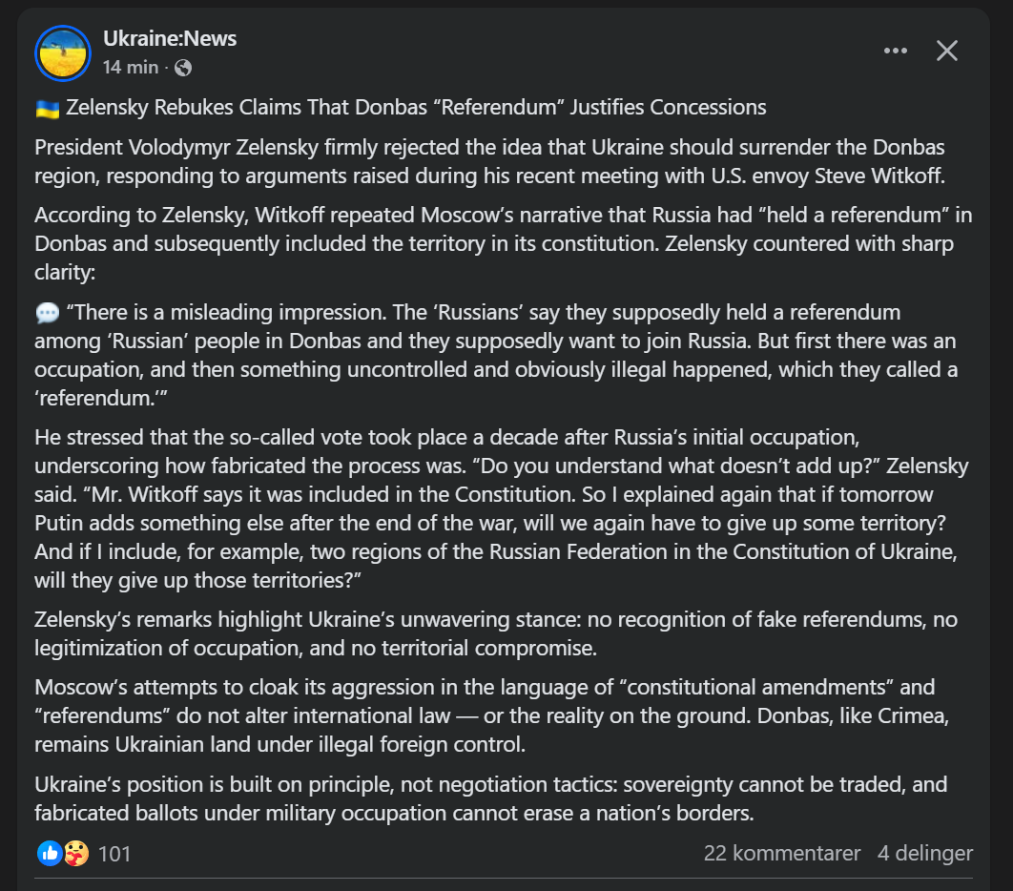
Task: Click the speech balloon emoji before the quote
Action: pyautogui.click(x=47, y=313)
